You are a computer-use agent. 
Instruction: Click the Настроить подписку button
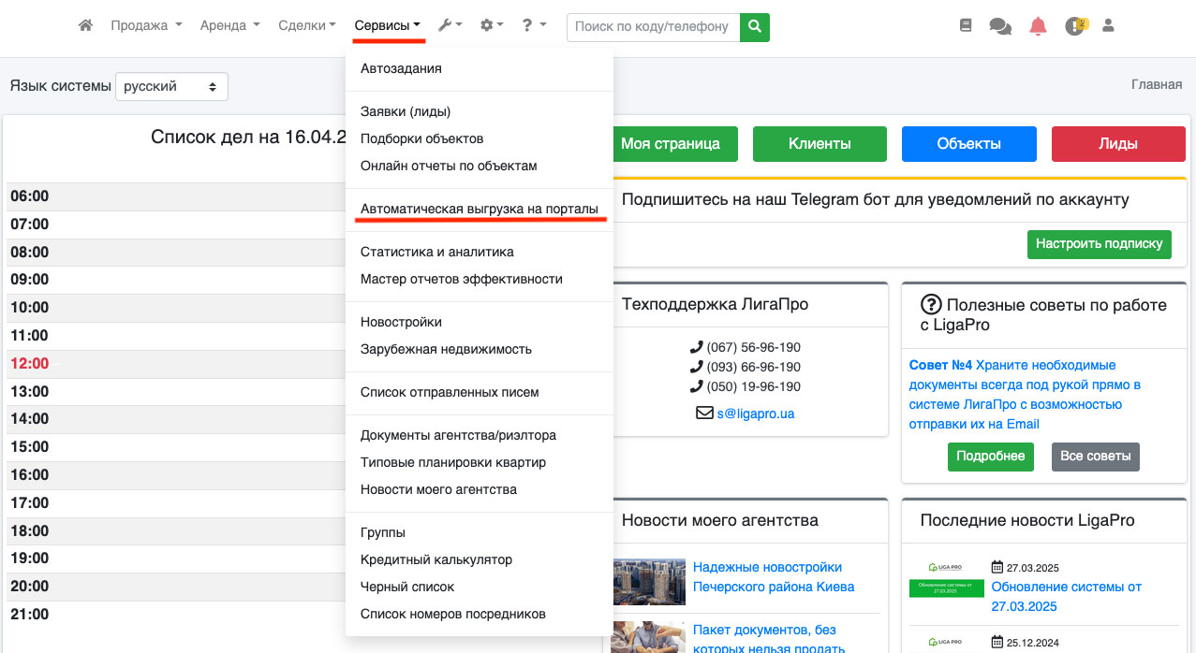point(1099,243)
